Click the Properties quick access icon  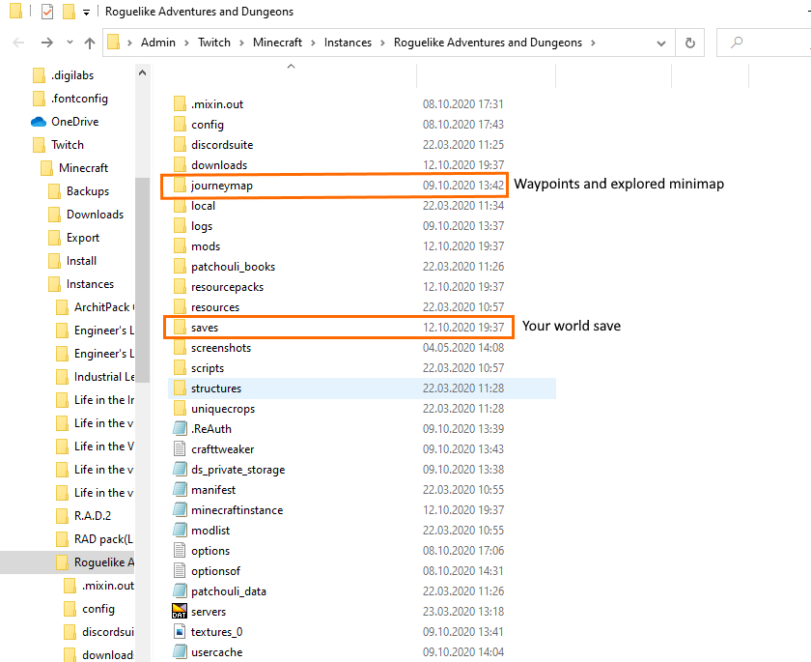47,11
